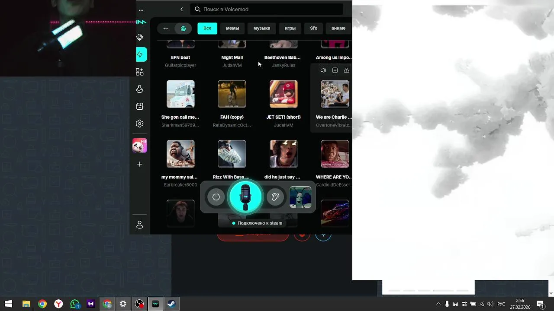Select the игры category tab
This screenshot has width=554, height=311.
click(290, 28)
